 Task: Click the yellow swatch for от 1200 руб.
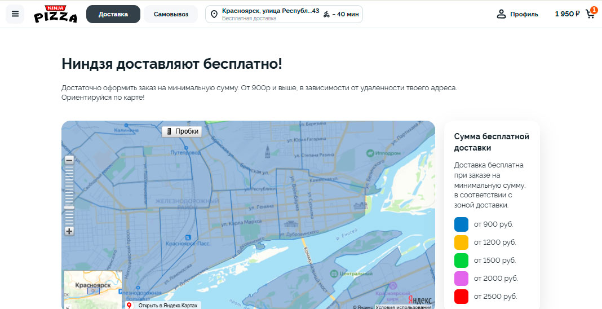tap(461, 242)
